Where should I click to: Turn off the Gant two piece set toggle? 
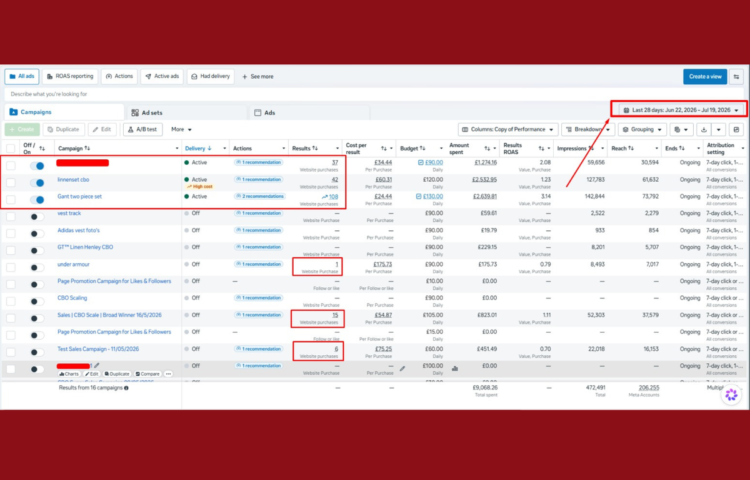[37, 200]
